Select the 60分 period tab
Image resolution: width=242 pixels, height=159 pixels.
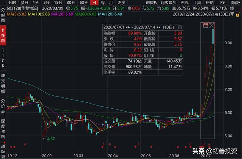84,3
